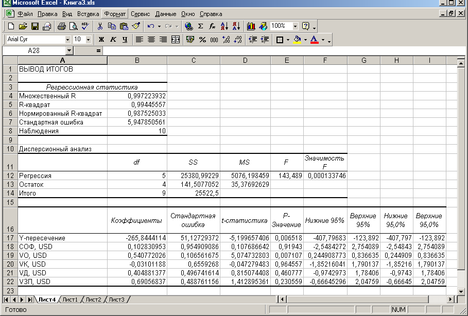Click the Save icon in the toolbar
Image resolution: width=468 pixels, height=316 pixels.
click(35, 26)
